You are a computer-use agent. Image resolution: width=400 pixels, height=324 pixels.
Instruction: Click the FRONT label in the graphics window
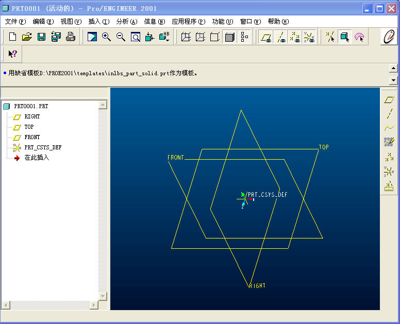point(176,158)
